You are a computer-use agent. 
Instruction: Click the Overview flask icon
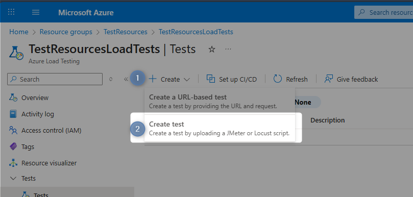click(x=13, y=97)
